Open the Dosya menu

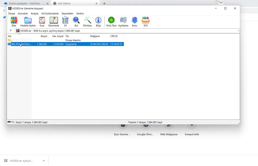pyautogui.click(x=11, y=13)
